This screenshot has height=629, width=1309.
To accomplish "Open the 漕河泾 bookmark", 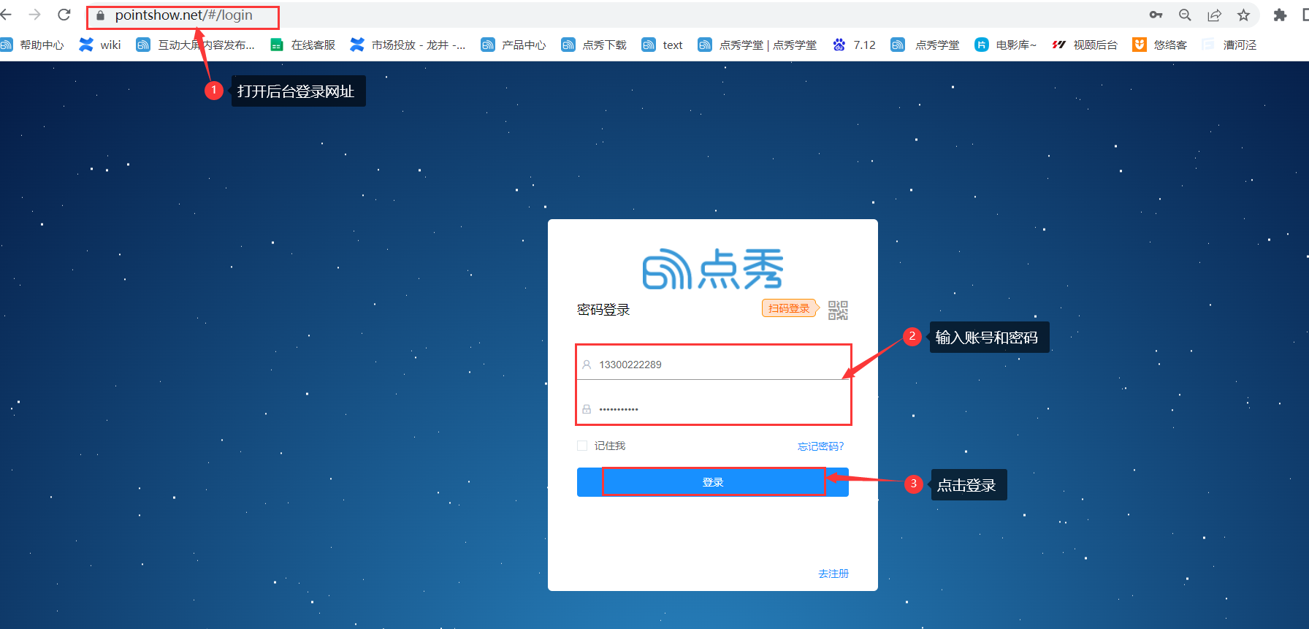I will pos(1229,45).
